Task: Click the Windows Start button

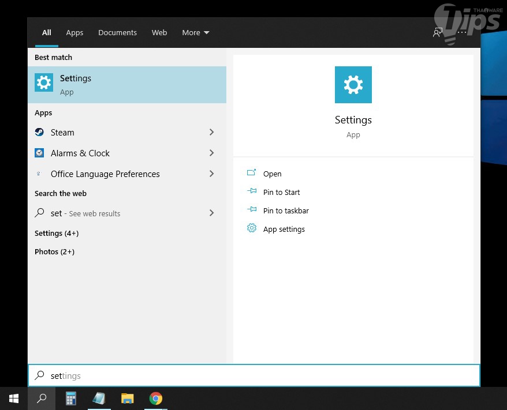Action: (x=14, y=398)
